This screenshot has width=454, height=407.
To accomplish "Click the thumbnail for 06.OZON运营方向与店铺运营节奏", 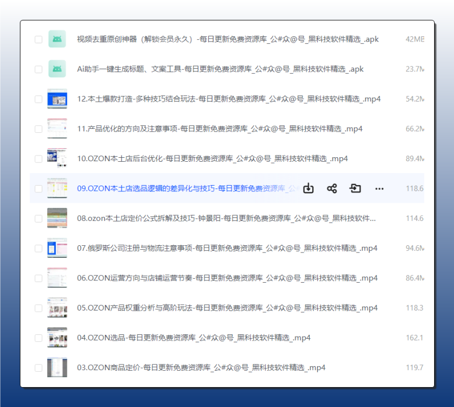I will [57, 278].
